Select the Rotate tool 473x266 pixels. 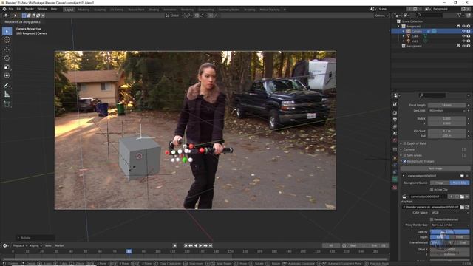(x=7, y=58)
